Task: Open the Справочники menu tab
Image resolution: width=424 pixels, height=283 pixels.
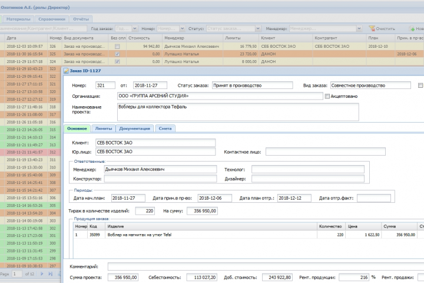Action: [x=52, y=19]
